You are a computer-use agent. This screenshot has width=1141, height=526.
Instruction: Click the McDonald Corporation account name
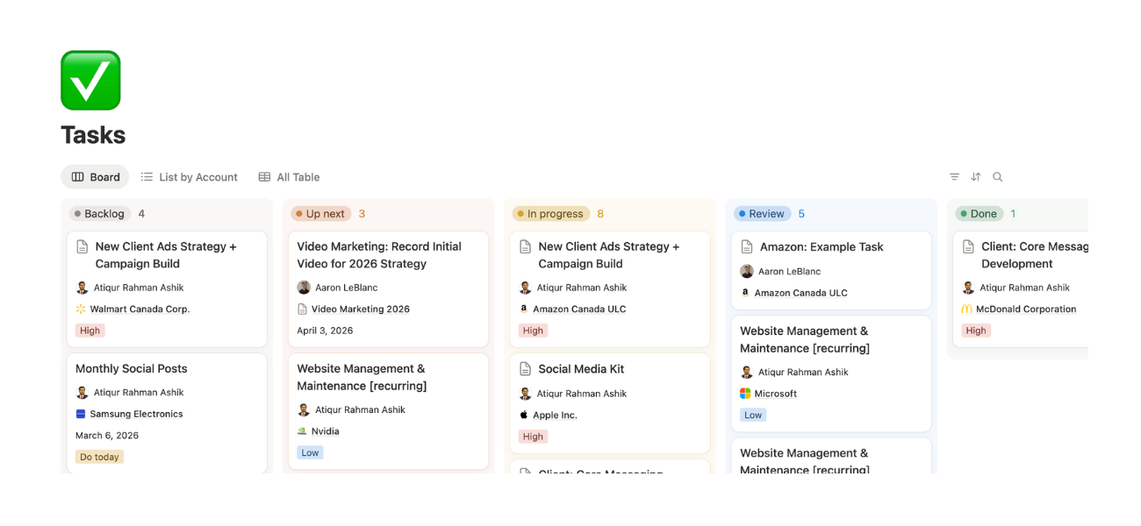(1026, 309)
